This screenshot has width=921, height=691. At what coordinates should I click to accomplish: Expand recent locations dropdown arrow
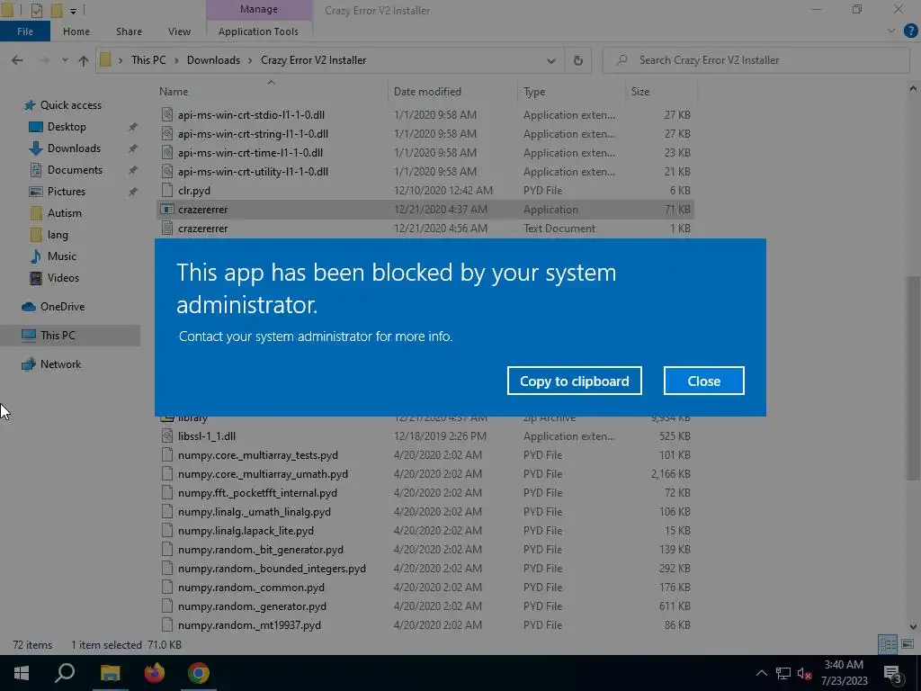[65, 60]
